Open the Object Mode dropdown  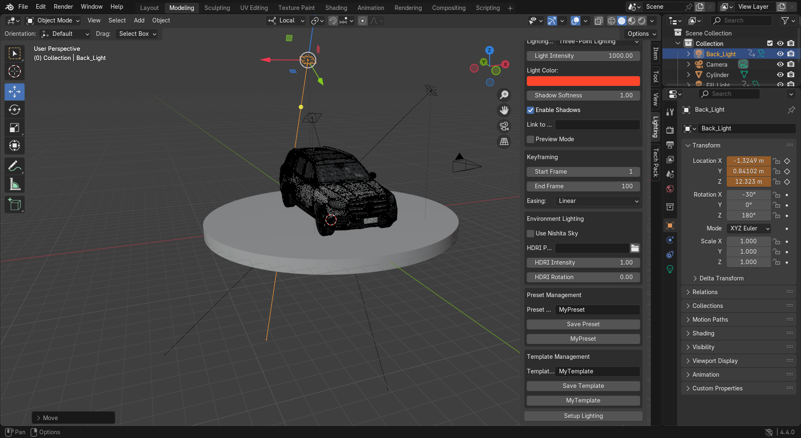(53, 20)
